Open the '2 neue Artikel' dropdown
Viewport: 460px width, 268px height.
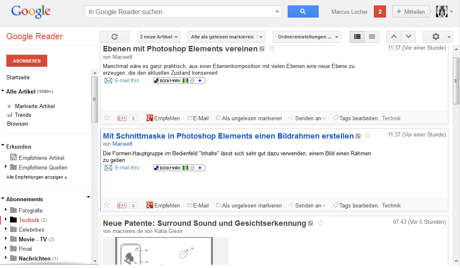pos(158,37)
